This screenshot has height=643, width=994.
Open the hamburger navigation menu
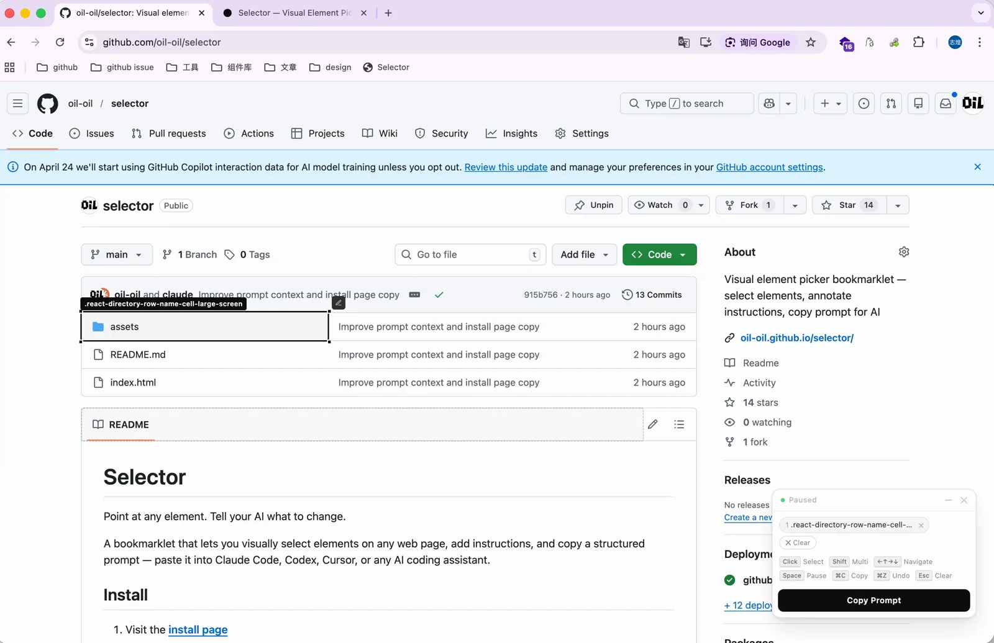tap(17, 104)
